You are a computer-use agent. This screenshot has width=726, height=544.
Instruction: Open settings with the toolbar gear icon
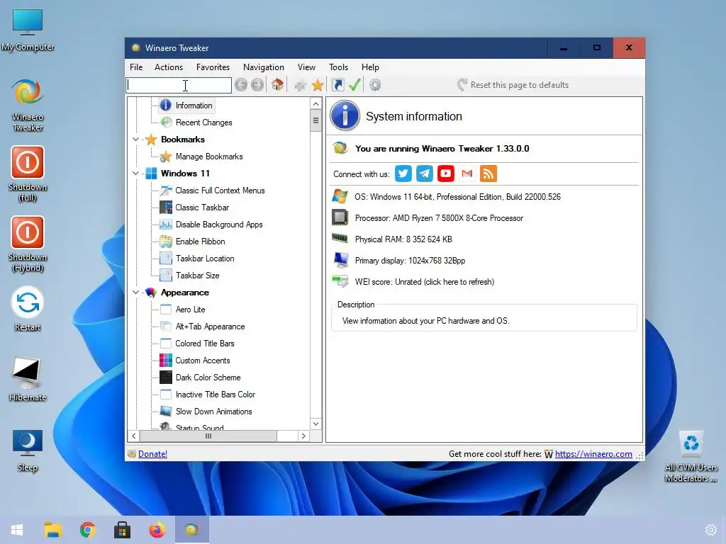point(375,85)
